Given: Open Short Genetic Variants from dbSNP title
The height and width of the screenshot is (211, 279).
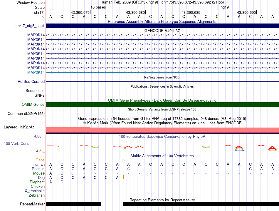Looking at the screenshot, I should (162, 109).
